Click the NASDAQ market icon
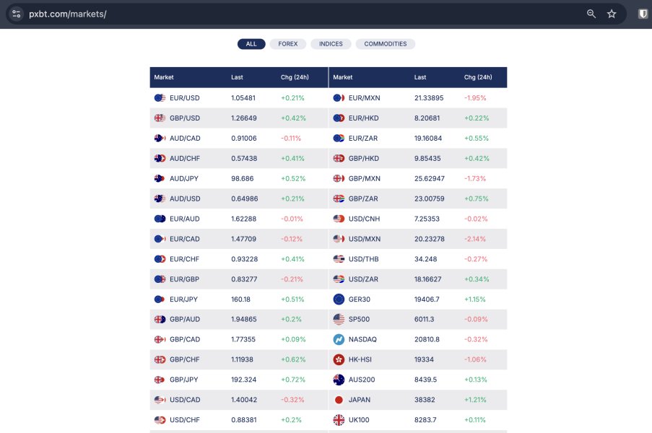The image size is (652, 433). pyautogui.click(x=339, y=339)
